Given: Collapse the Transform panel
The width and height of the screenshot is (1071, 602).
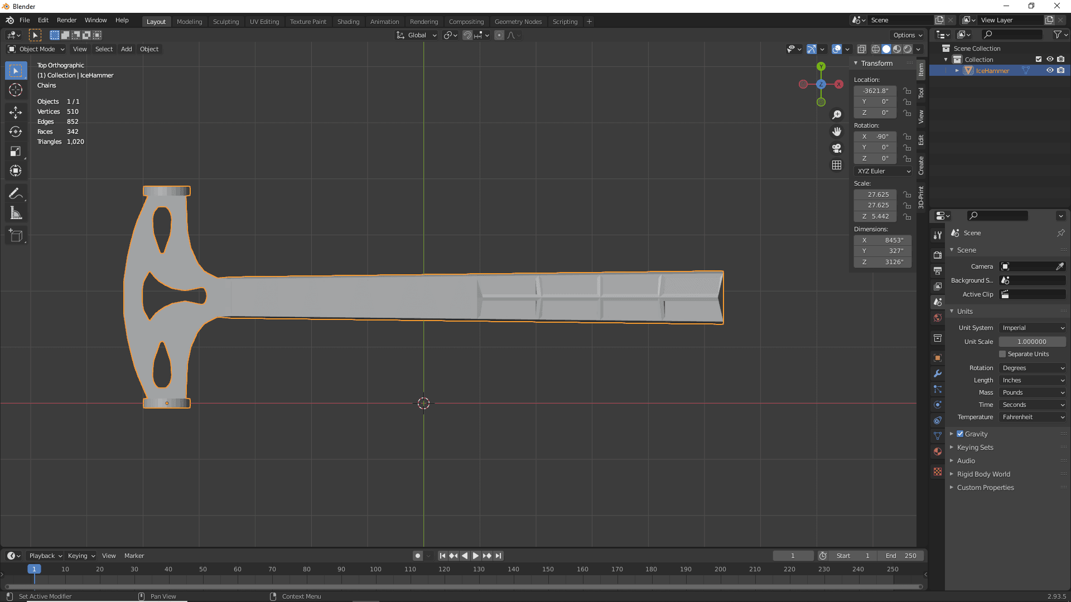Looking at the screenshot, I should [877, 64].
